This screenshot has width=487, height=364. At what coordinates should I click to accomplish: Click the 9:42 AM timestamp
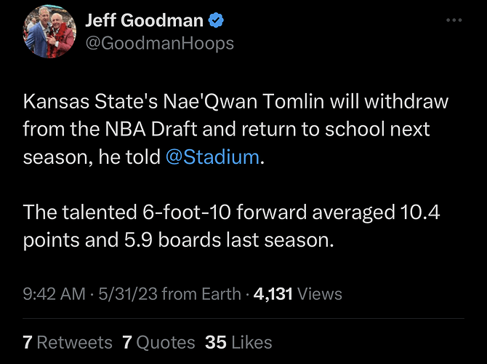pyautogui.click(x=55, y=294)
